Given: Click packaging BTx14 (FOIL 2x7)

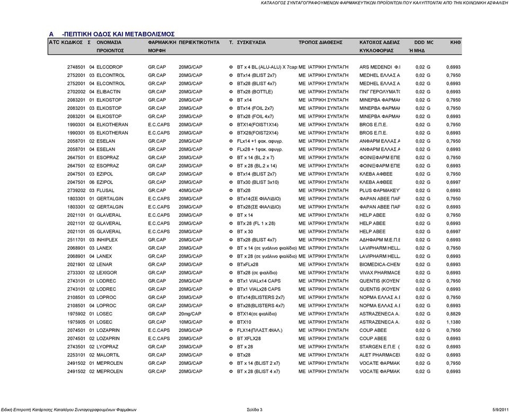Looking at the screenshot, I should point(255,109).
